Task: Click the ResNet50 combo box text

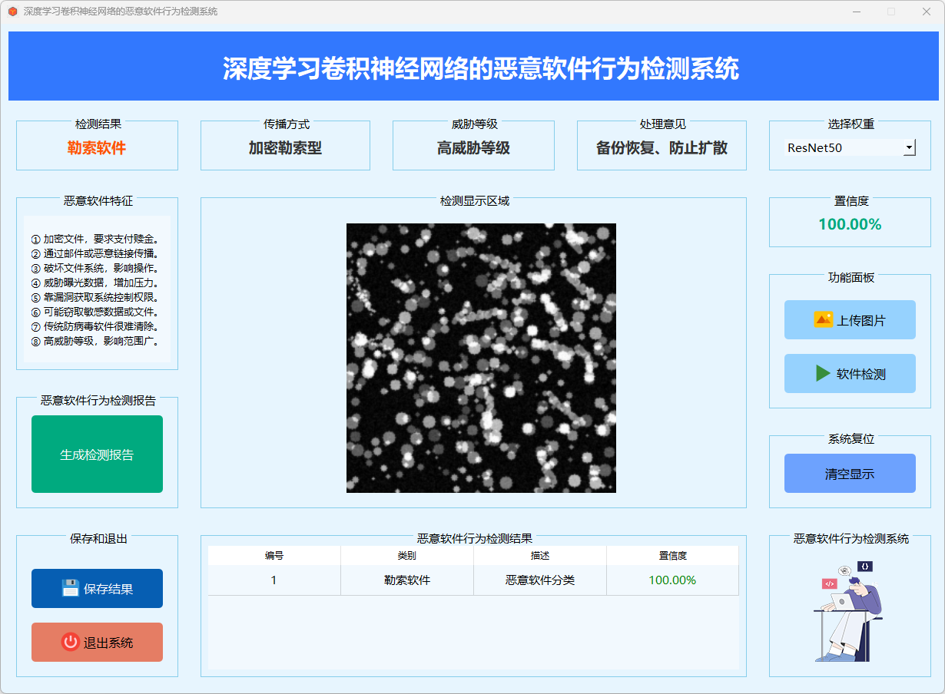Action: 841,147
